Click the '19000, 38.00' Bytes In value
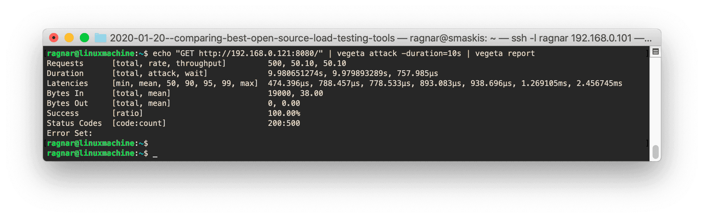 pyautogui.click(x=295, y=93)
